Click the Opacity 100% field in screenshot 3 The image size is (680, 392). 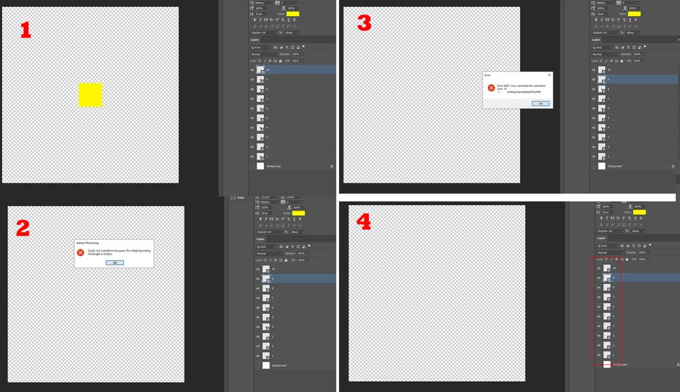pyautogui.click(x=636, y=54)
